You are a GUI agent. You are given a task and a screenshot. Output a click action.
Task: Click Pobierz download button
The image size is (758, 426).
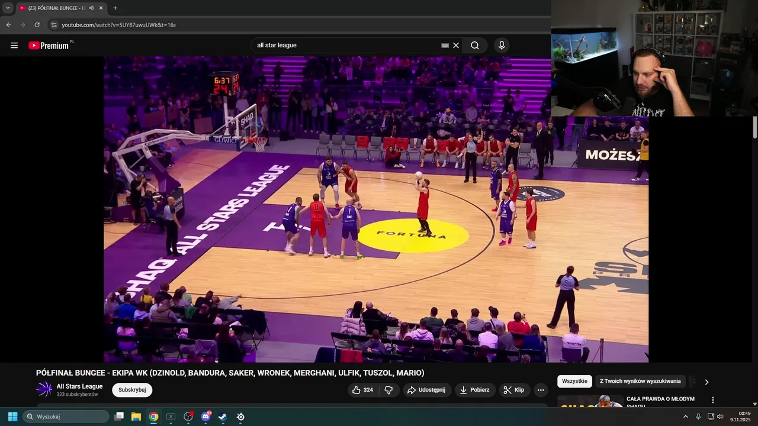pyautogui.click(x=476, y=390)
